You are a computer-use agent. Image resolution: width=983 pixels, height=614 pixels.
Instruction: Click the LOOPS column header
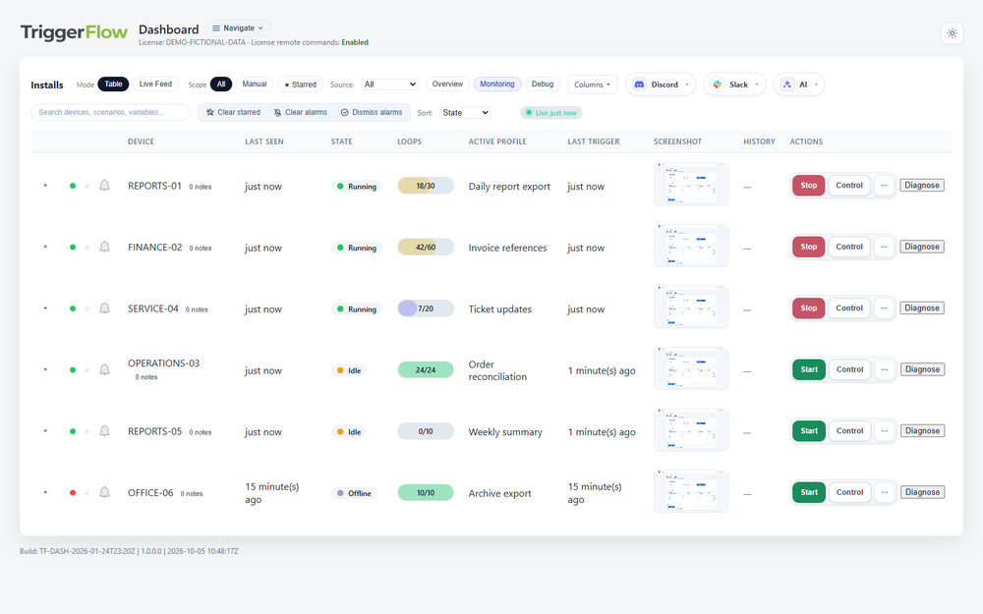(409, 141)
